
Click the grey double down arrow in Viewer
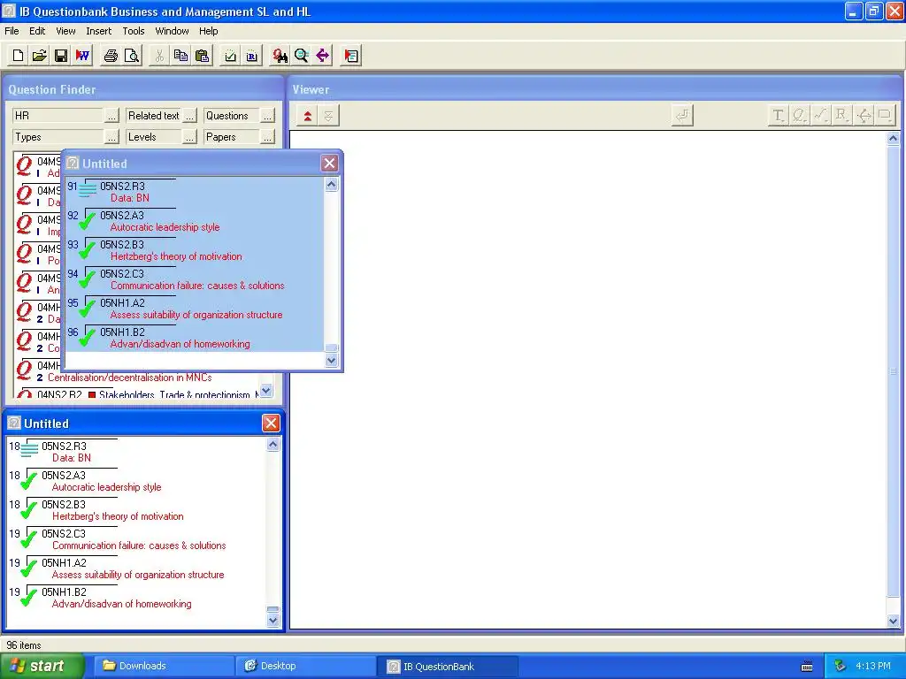pyautogui.click(x=328, y=116)
